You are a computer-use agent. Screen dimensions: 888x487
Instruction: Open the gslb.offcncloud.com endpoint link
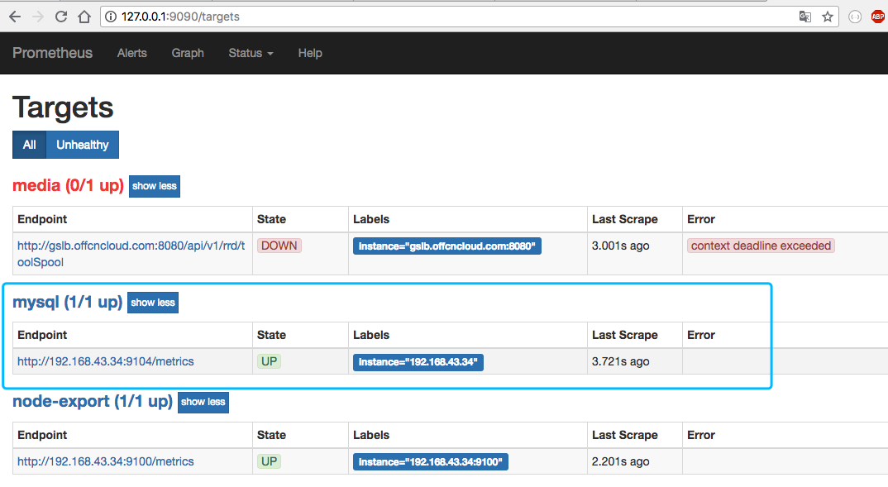[x=131, y=254]
